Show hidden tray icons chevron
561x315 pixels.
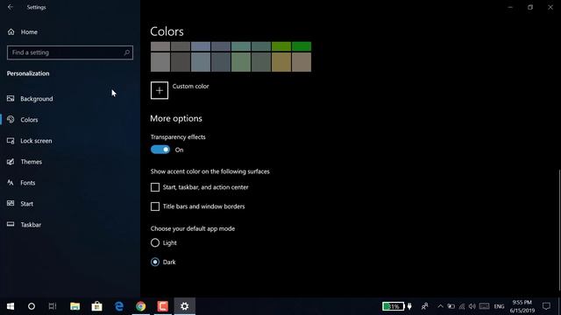click(440, 306)
